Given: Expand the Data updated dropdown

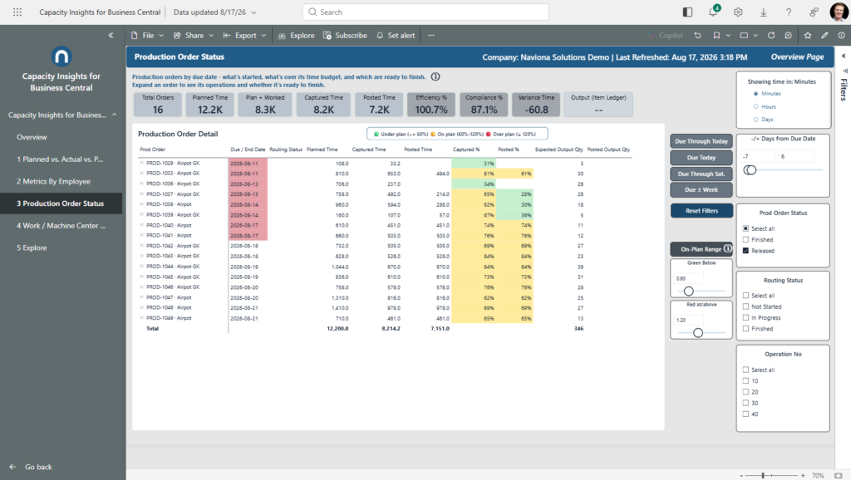Looking at the screenshot, I should click(x=215, y=12).
